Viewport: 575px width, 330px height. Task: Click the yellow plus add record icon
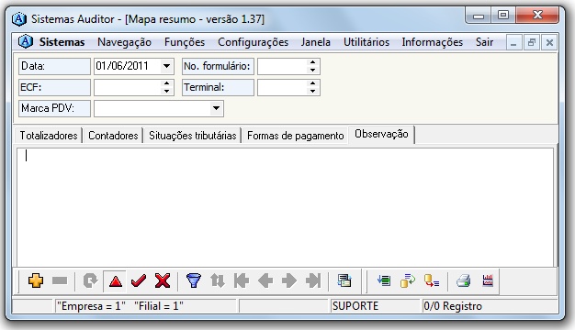(x=36, y=280)
